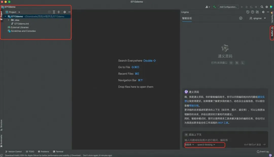This screenshot has height=157, width=274.
Task: Start new chat with plus circle icon
Action: point(241,18)
